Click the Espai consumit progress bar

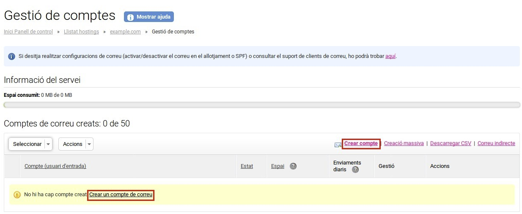click(262, 105)
